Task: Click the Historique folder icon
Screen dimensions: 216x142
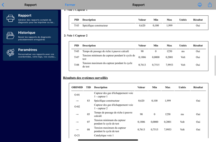Action: click(x=11, y=35)
